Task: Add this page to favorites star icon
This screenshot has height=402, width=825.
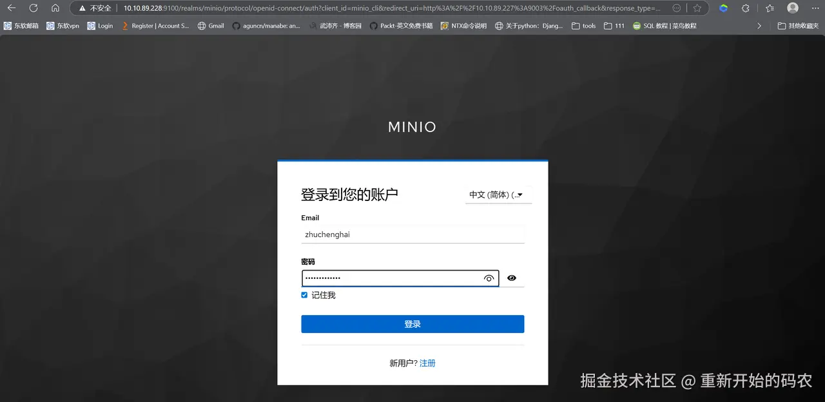Action: point(697,8)
